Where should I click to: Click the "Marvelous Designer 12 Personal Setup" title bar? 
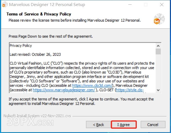pyautogui.click(x=47, y=5)
